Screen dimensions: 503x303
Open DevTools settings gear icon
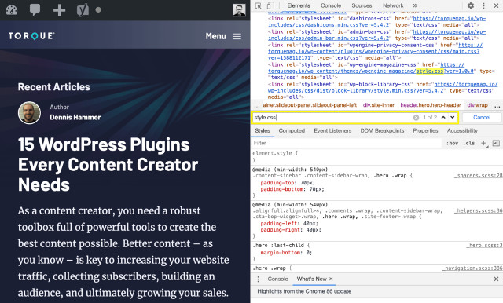471,5
